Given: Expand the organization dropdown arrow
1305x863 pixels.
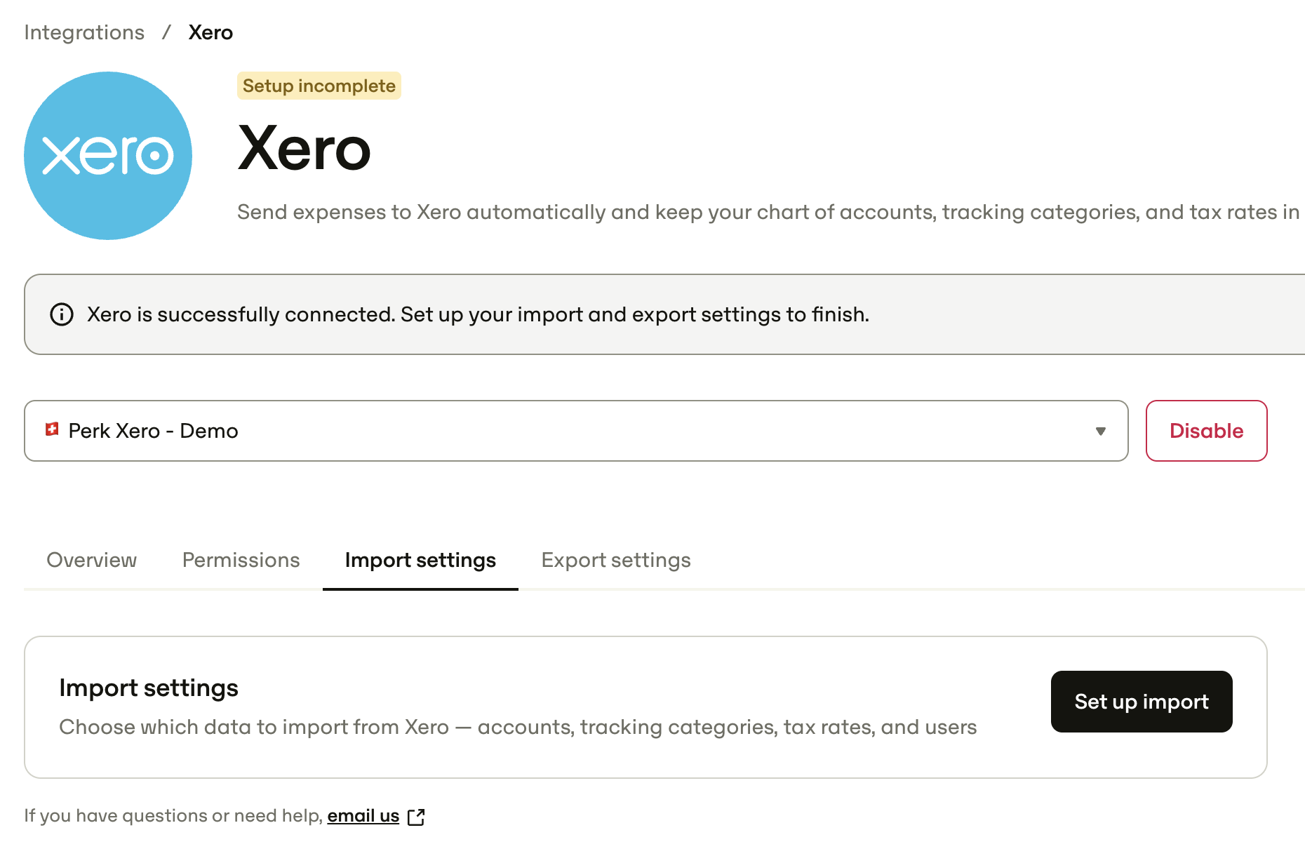Looking at the screenshot, I should pos(1101,431).
